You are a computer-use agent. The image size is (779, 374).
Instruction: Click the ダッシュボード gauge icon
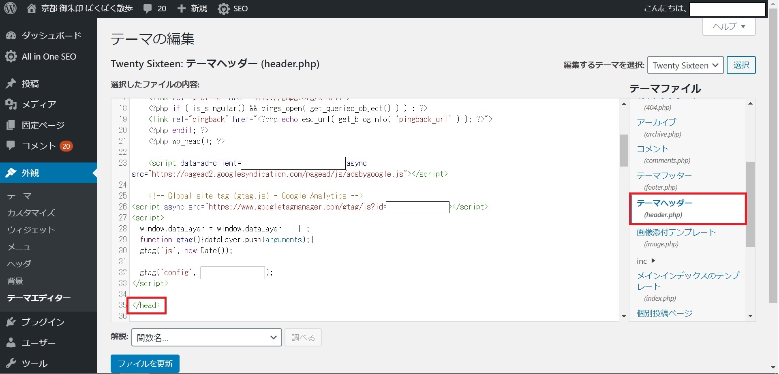click(11, 36)
